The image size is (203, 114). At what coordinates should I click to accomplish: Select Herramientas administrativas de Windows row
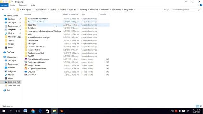(67, 31)
